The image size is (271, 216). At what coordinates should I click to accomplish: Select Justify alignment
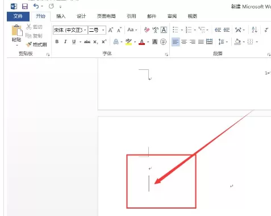201,41
